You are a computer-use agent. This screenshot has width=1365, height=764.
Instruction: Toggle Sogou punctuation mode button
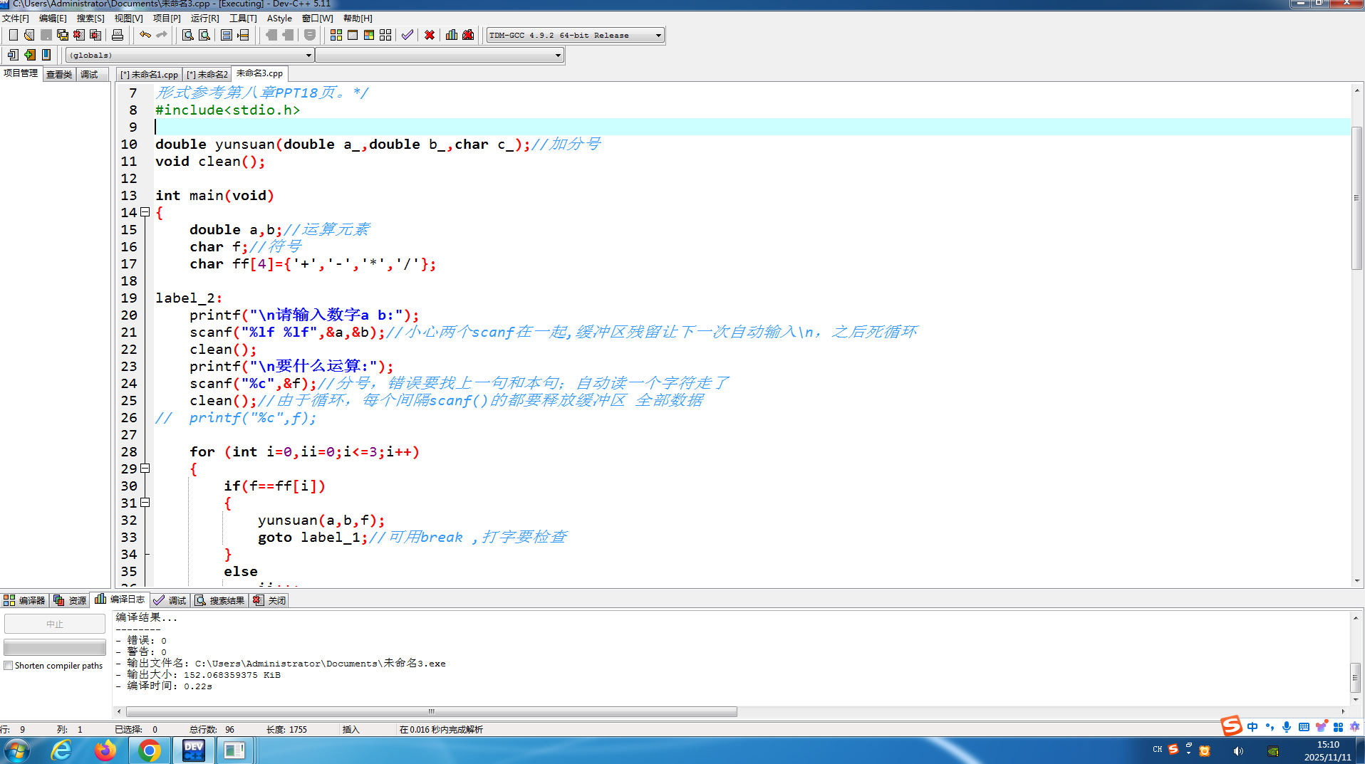[x=1270, y=727]
